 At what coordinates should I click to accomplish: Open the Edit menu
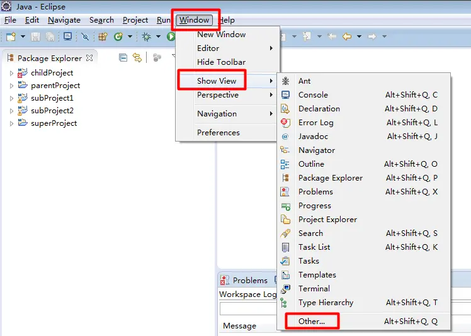[x=32, y=20]
